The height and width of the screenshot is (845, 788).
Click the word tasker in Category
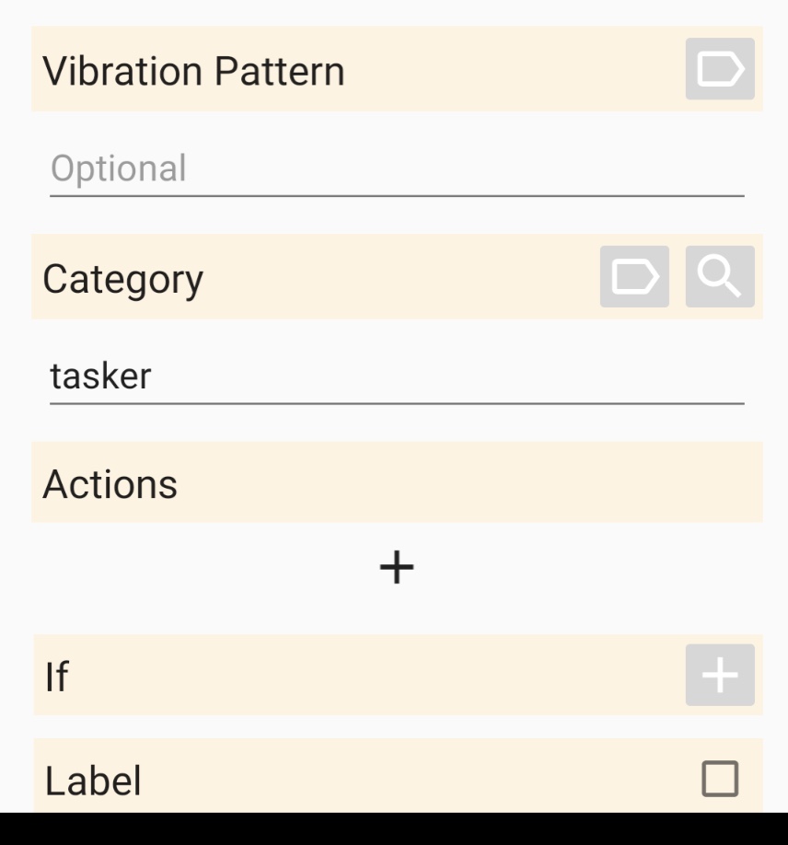tap(100, 376)
